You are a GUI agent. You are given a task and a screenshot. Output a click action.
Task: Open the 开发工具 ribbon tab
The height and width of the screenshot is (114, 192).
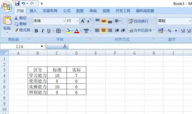(123, 11)
